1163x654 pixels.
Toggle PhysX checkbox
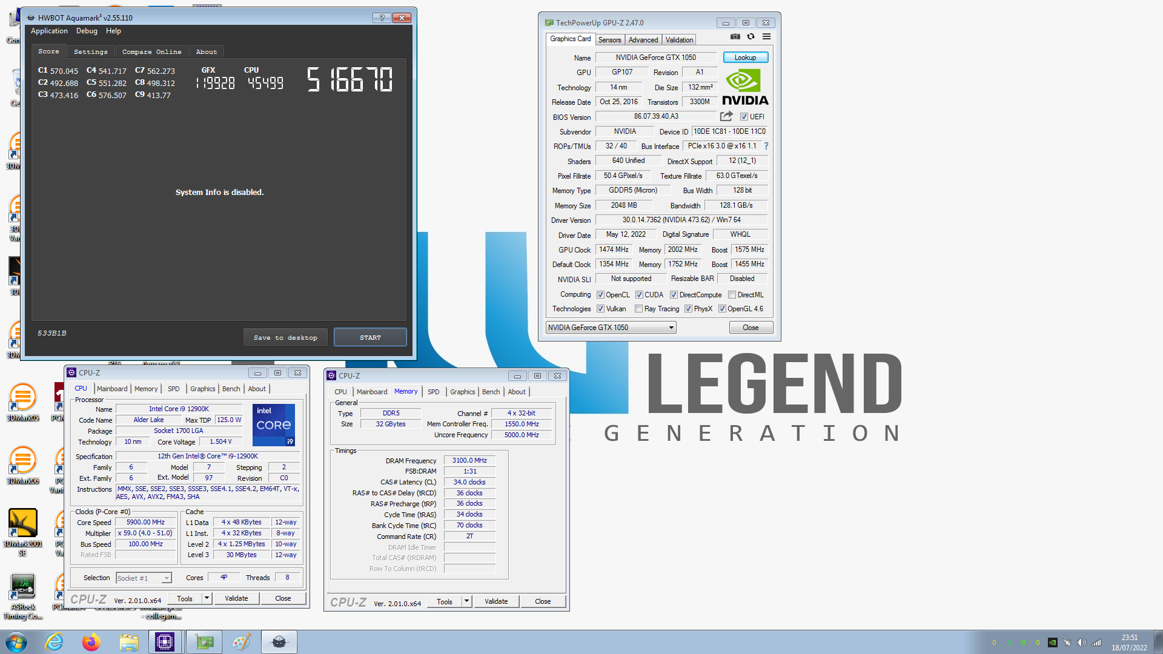point(688,309)
